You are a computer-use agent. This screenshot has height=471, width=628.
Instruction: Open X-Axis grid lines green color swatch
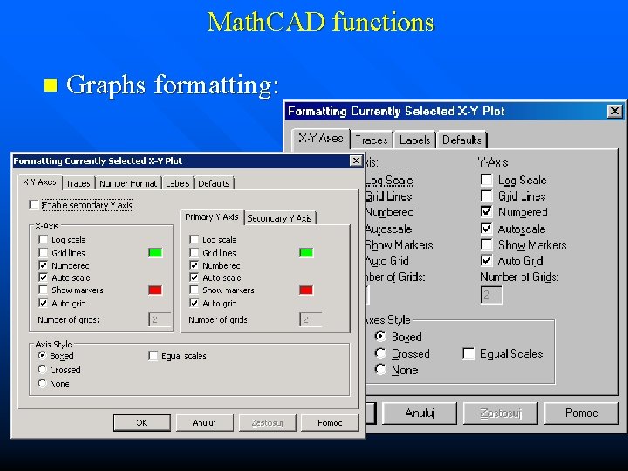[x=155, y=253]
